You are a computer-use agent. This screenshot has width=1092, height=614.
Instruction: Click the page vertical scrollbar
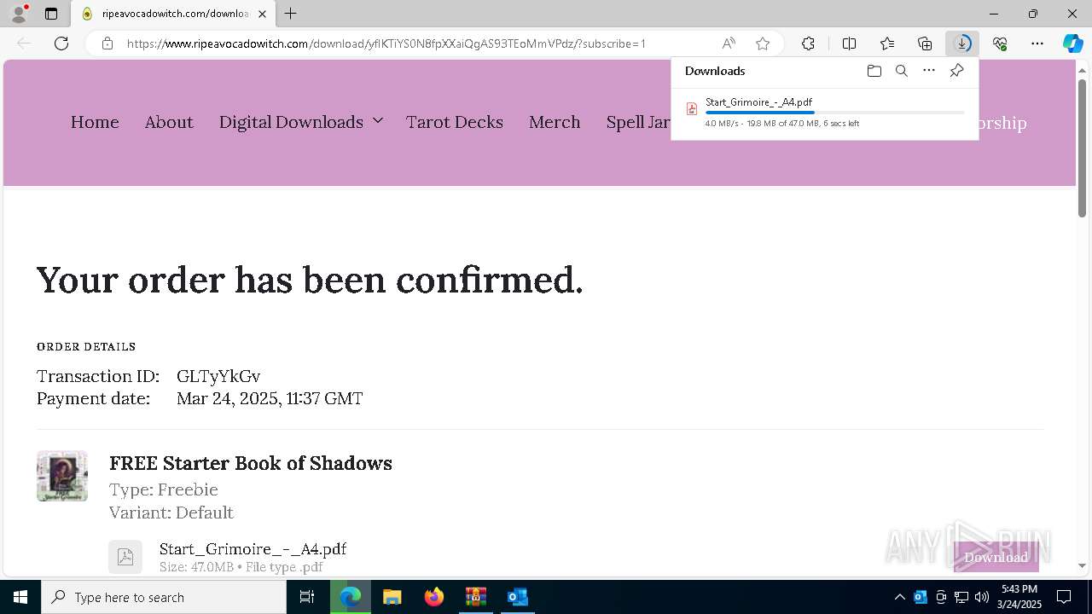pos(1082,148)
